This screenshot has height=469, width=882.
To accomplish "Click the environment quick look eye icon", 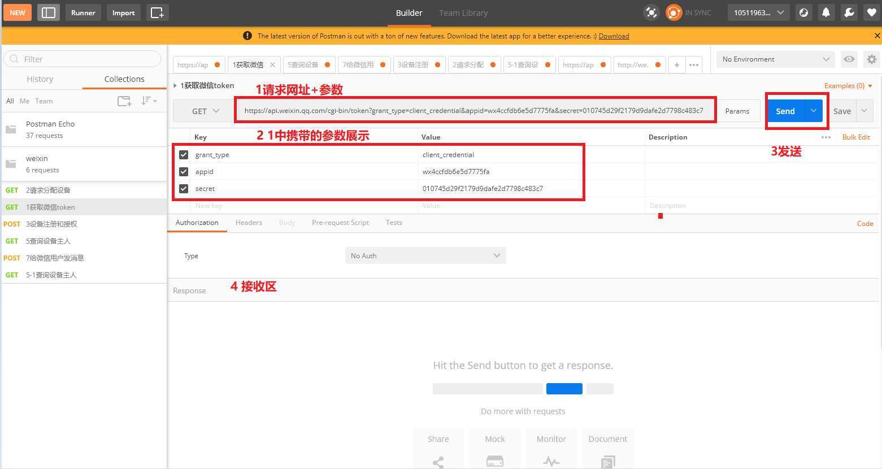I will click(x=848, y=59).
